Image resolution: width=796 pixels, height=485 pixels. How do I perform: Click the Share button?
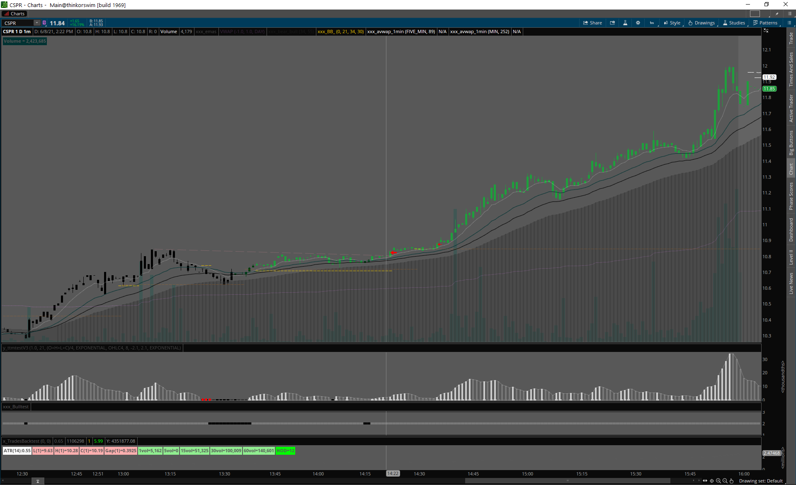point(592,23)
